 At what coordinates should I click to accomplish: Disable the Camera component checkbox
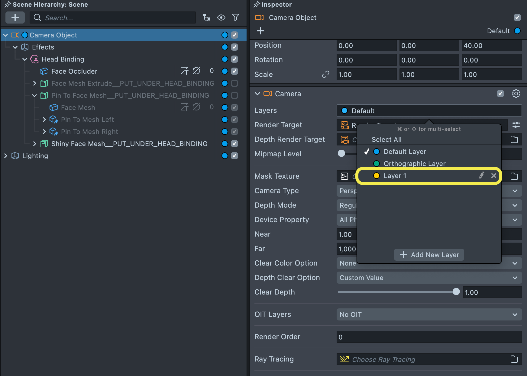(x=500, y=94)
